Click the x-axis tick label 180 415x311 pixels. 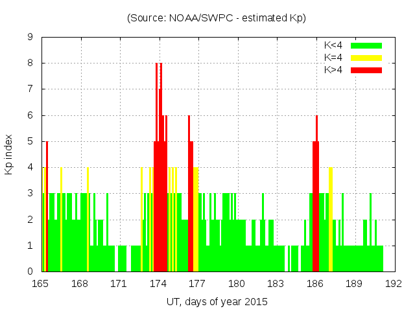click(237, 283)
